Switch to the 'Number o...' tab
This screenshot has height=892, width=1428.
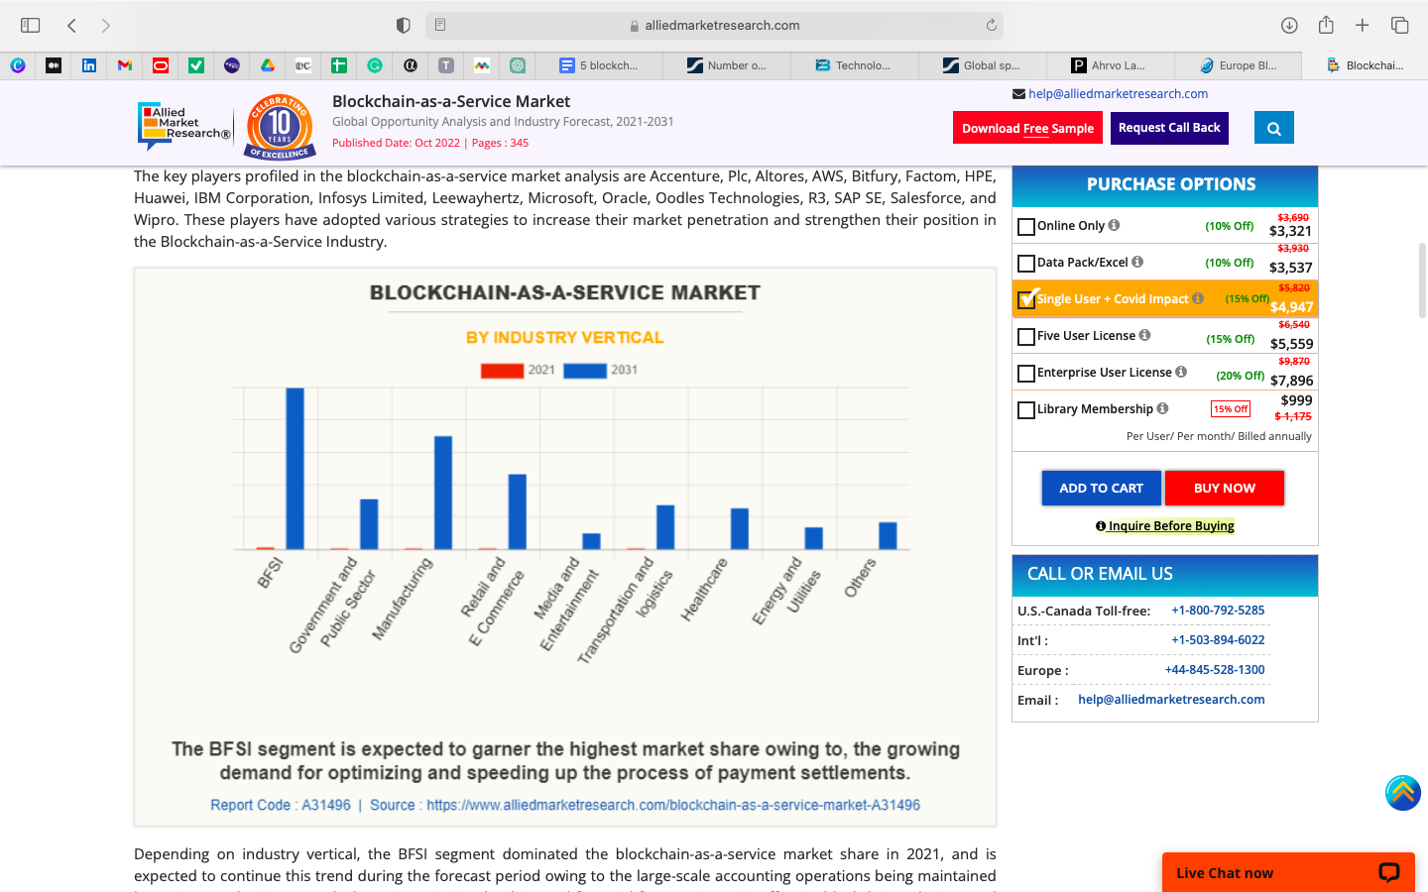coord(728,65)
